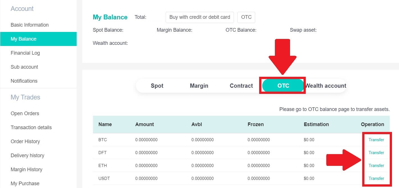Open your Order History
399x188 pixels.
pyautogui.click(x=25, y=141)
